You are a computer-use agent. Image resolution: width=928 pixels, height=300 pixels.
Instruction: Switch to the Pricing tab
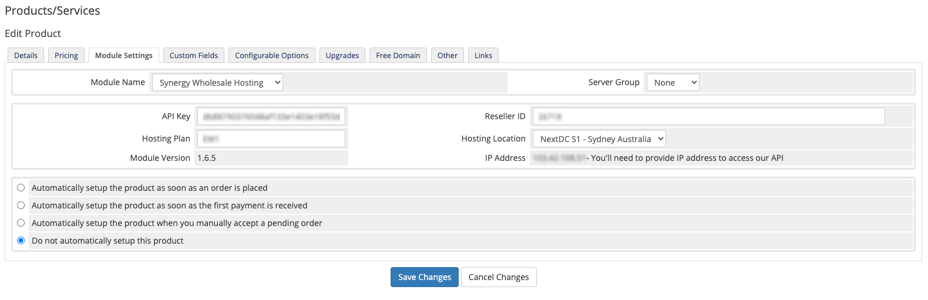pos(66,55)
